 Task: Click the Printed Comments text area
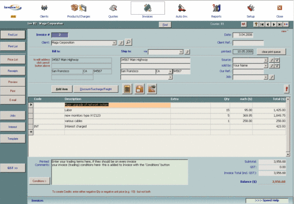coord(120,172)
